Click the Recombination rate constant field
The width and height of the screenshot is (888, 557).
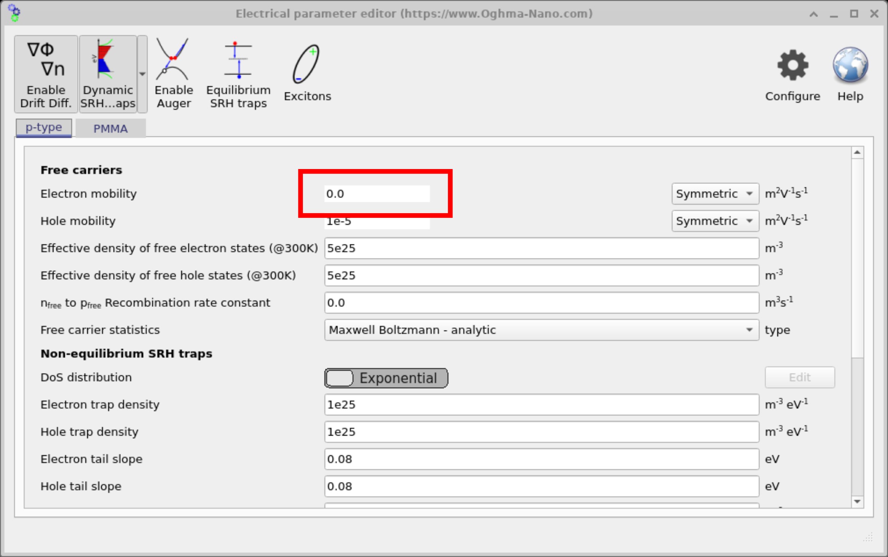(x=541, y=302)
